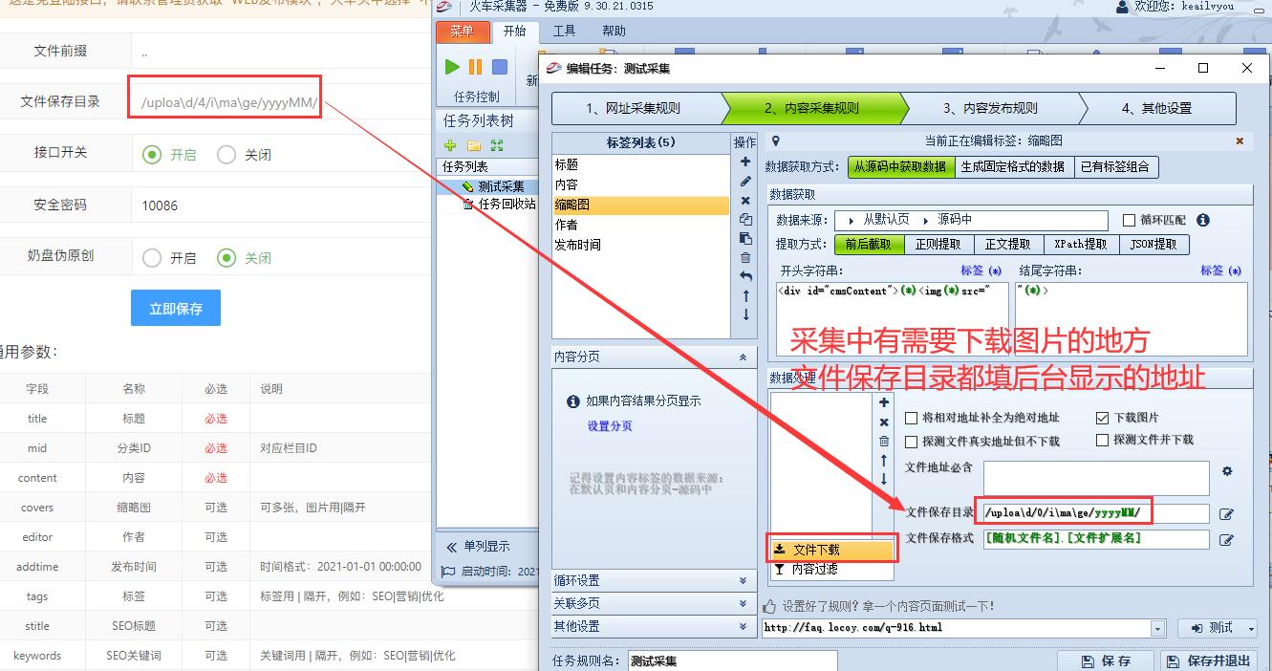1272x671 pixels.
Task: Delete tag with X icon in 操作 column
Action: pos(745,200)
